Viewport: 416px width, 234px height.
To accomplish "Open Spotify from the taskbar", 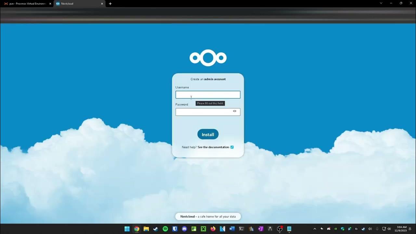I will pos(165,229).
